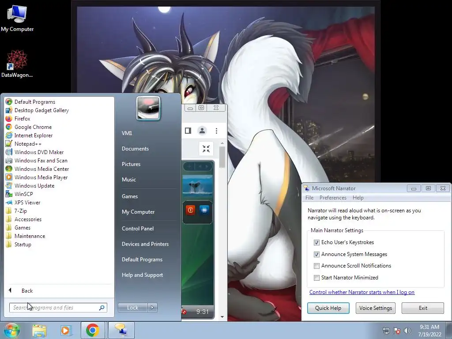Open Control Panel from the Start menu
452x339 pixels.
138,228
